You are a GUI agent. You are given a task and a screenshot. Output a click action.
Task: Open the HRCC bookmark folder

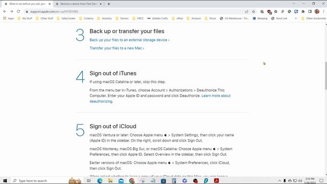coord(138,18)
